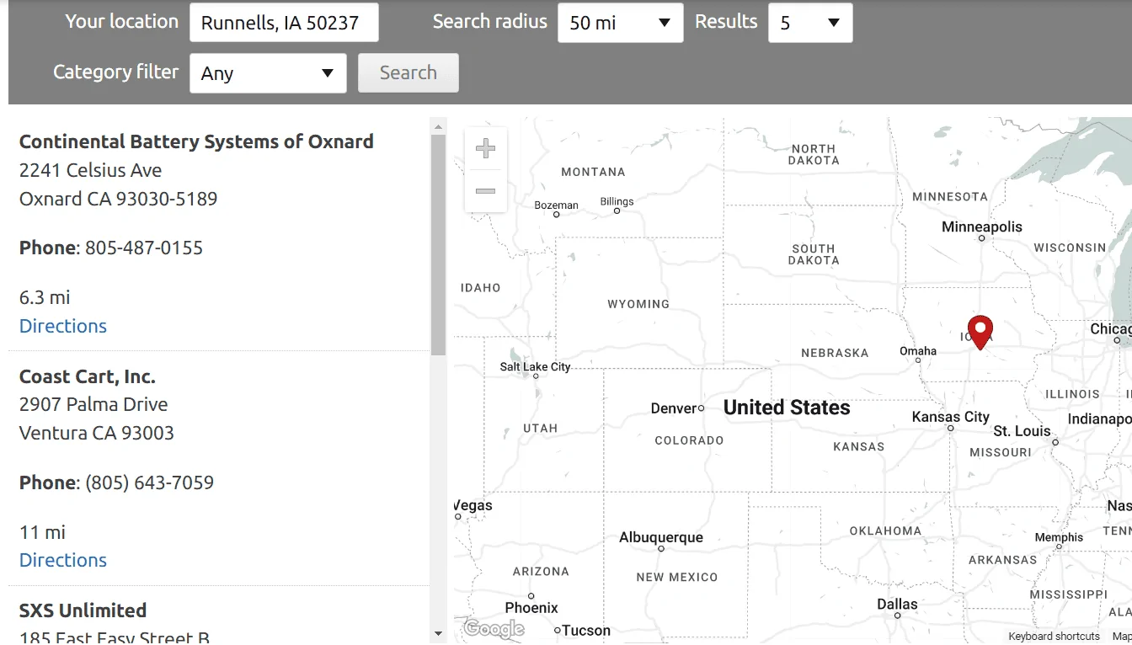Open the Search radius dropdown
Viewport: 1132px width, 645px height.
(x=621, y=23)
